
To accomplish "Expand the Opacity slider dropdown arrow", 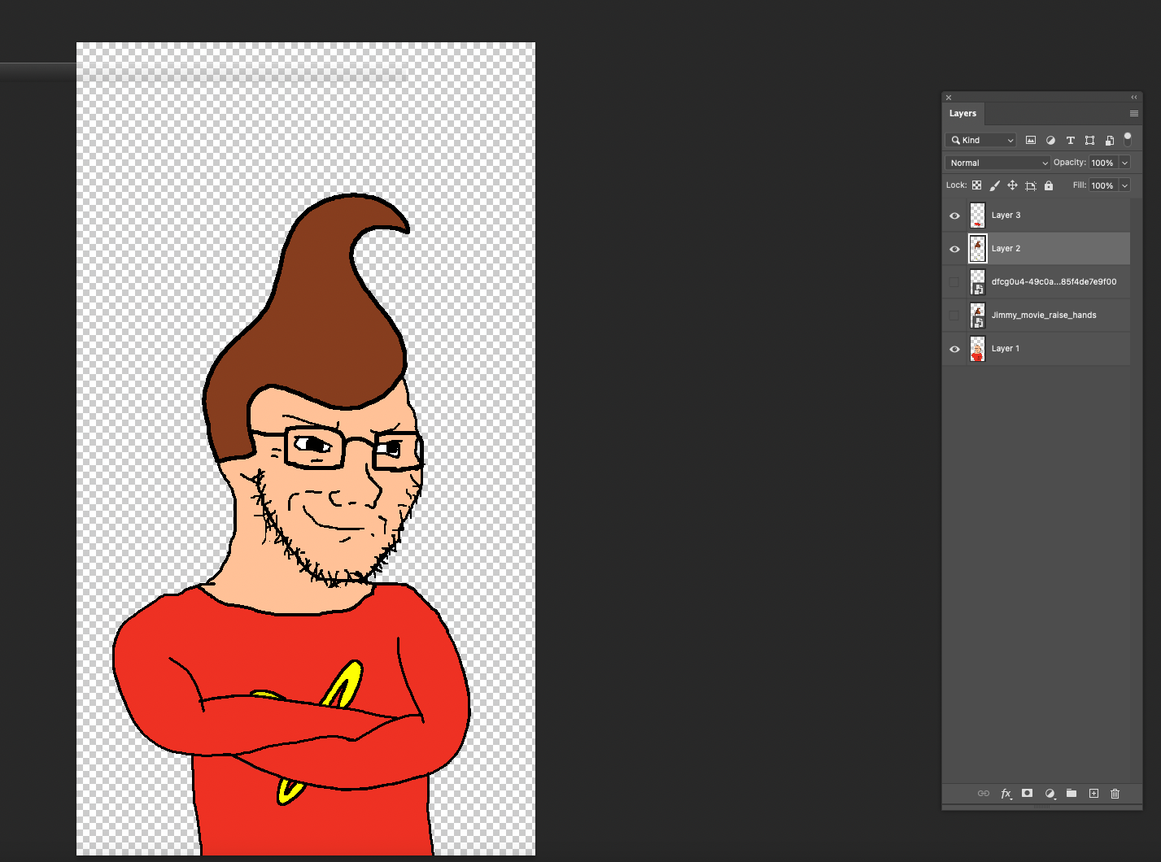I will 1124,163.
